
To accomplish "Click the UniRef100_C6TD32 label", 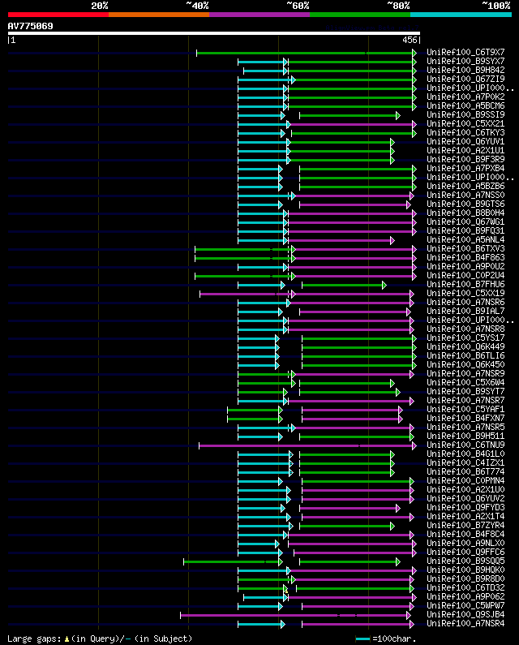I will (465, 588).
